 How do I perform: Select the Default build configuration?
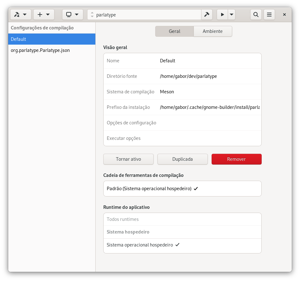(x=52, y=39)
